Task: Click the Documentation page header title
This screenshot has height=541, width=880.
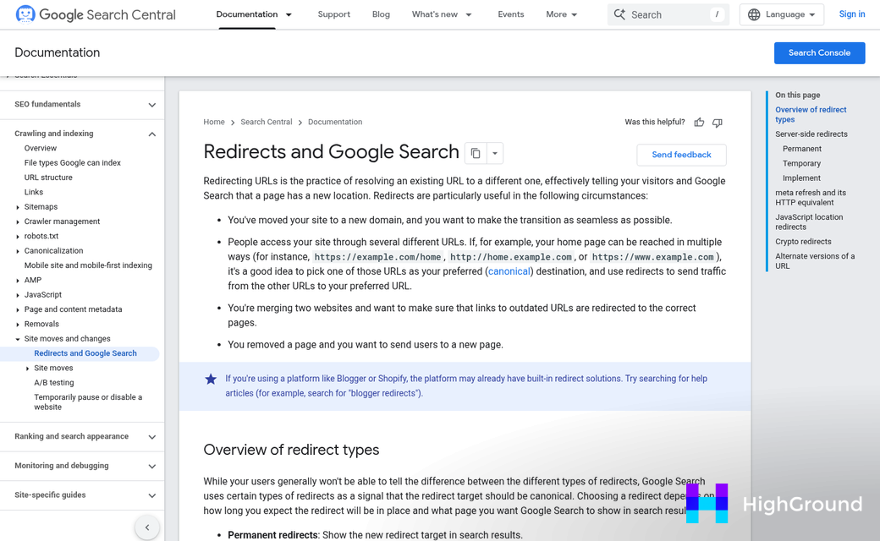Action: click(58, 52)
